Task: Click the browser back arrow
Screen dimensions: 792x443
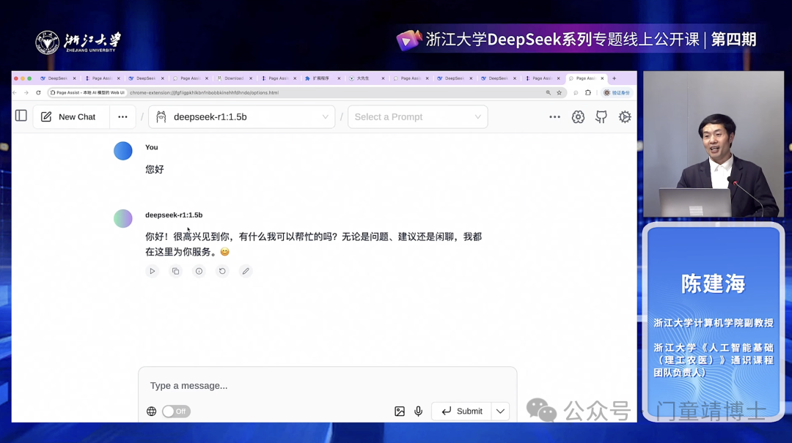Action: point(15,92)
